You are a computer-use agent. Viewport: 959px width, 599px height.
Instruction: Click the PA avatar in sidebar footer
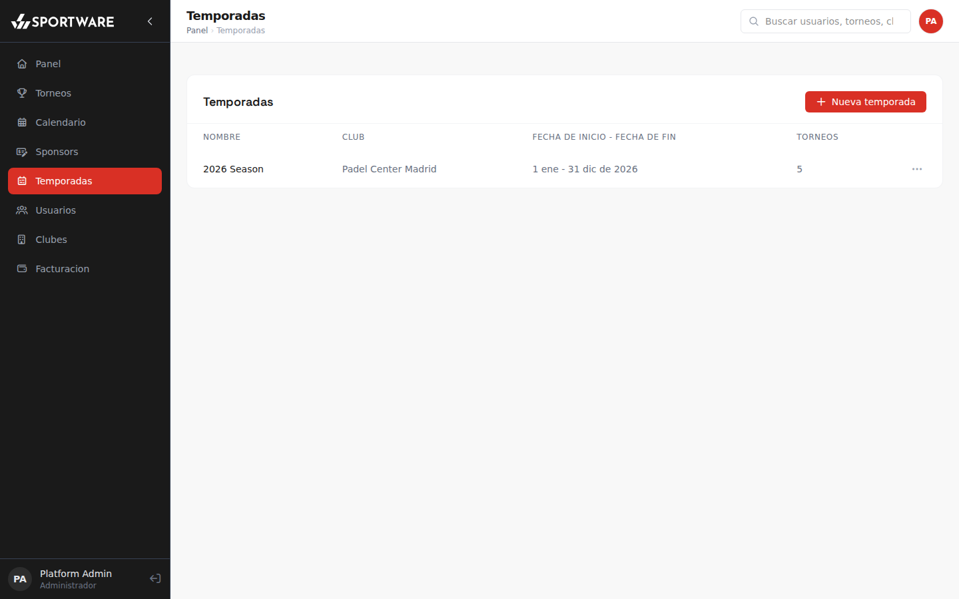point(20,579)
